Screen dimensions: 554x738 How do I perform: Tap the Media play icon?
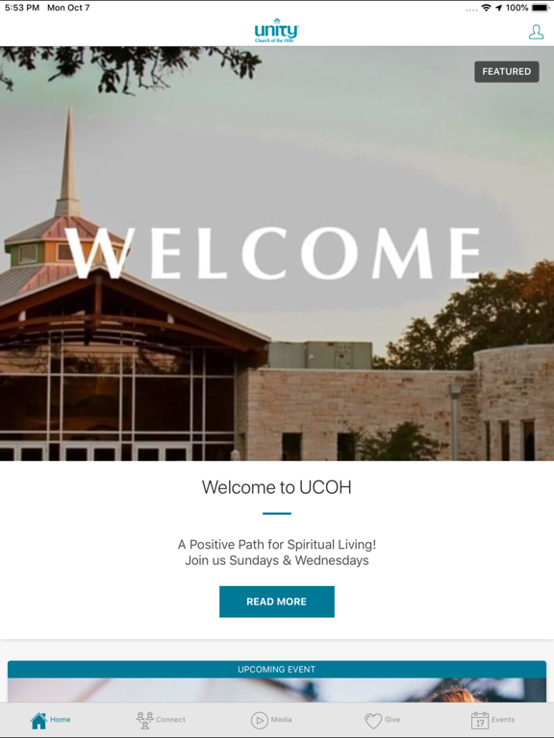(x=259, y=720)
